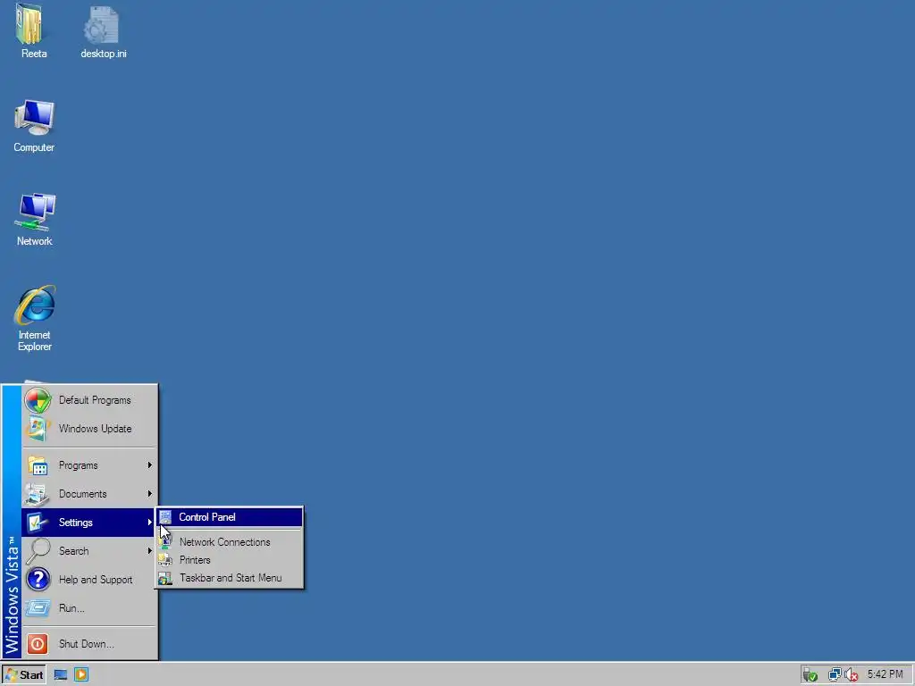Click the Programs label text

[x=79, y=465]
